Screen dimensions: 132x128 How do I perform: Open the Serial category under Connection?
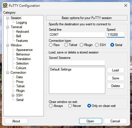point(20,100)
